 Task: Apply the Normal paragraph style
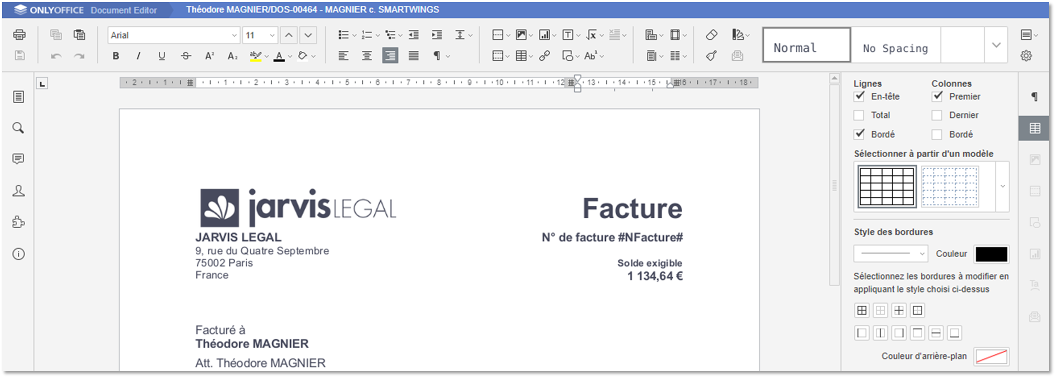pos(806,45)
